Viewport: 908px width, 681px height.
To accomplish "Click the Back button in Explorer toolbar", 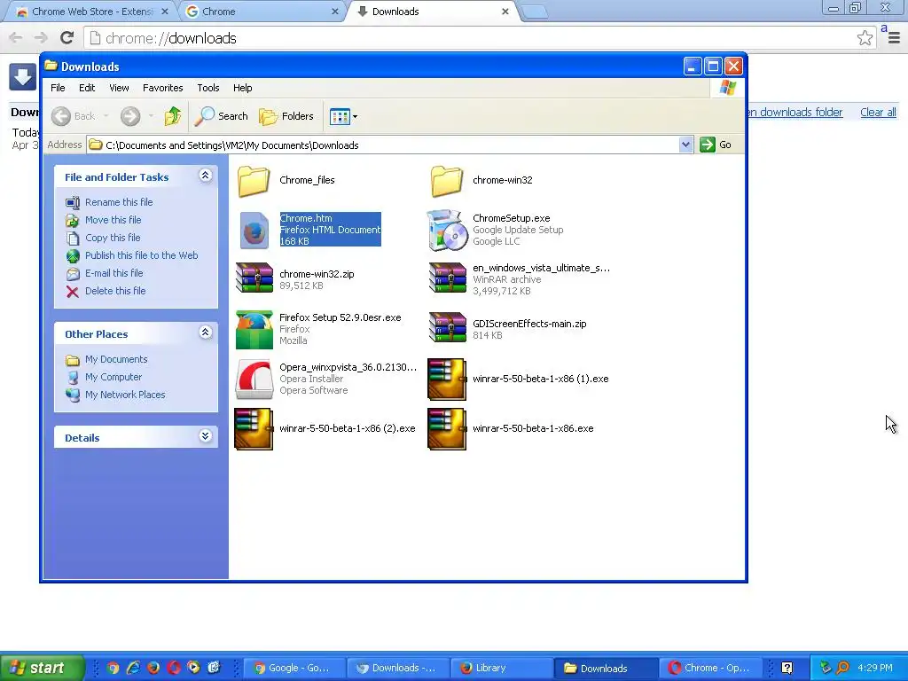I will tap(73, 116).
